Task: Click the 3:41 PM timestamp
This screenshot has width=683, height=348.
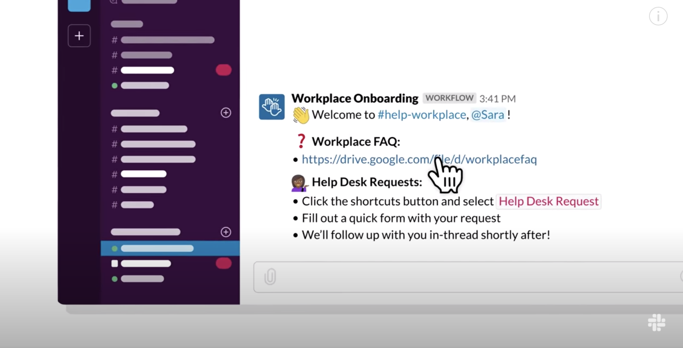Action: [x=497, y=99]
